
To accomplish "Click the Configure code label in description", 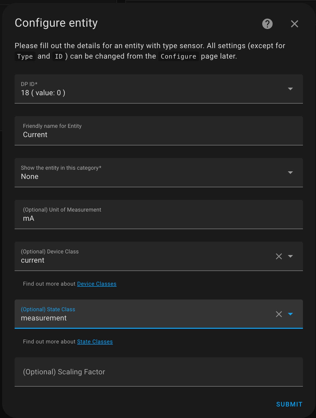I will point(178,57).
